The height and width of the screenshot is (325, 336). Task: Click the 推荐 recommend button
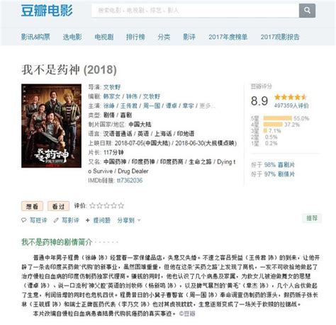coord(312,218)
